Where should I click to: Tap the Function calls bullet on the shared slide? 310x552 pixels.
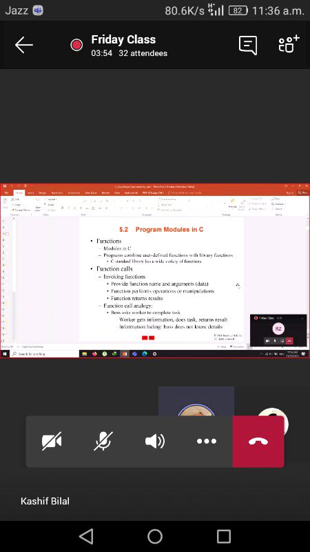pyautogui.click(x=114, y=268)
